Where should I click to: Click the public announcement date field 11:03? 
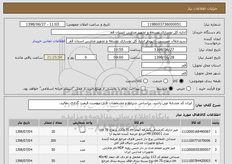tap(42, 24)
